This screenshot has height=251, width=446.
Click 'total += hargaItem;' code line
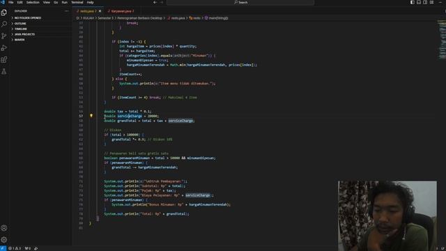(137, 51)
